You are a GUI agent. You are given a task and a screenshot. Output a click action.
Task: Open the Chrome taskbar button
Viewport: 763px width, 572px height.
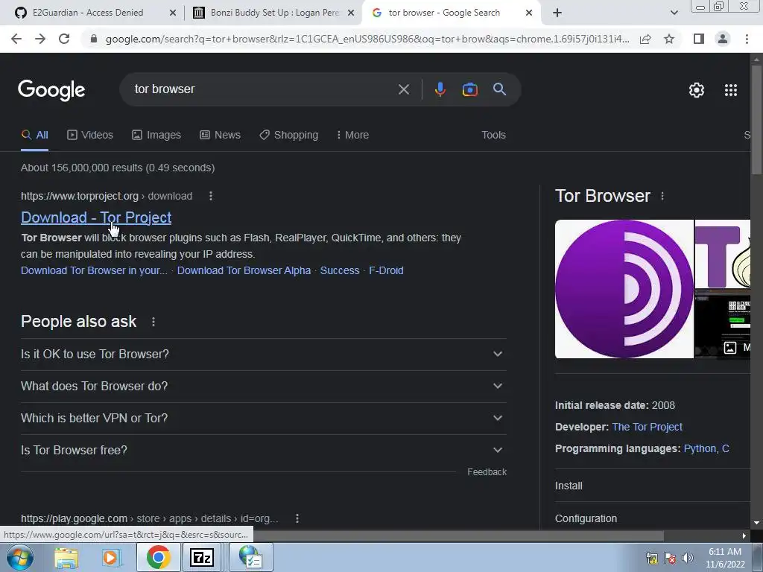coord(158,557)
